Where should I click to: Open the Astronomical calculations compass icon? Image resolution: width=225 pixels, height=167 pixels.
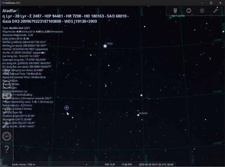click(x=7, y=136)
